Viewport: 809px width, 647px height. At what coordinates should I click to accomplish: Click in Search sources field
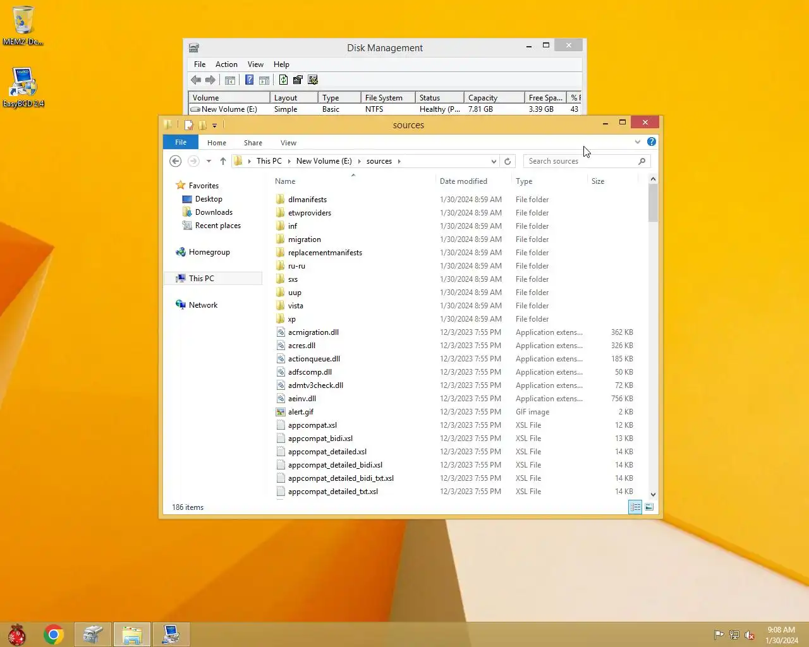[x=580, y=161]
